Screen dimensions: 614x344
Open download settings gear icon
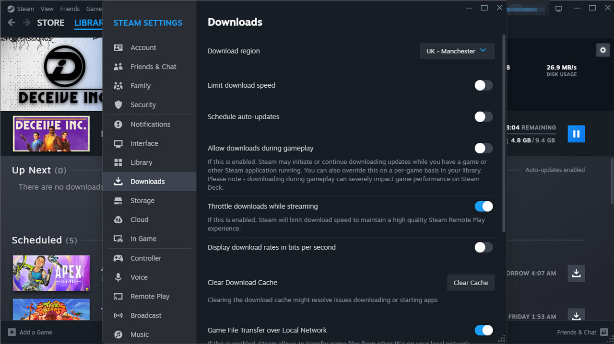click(x=603, y=50)
